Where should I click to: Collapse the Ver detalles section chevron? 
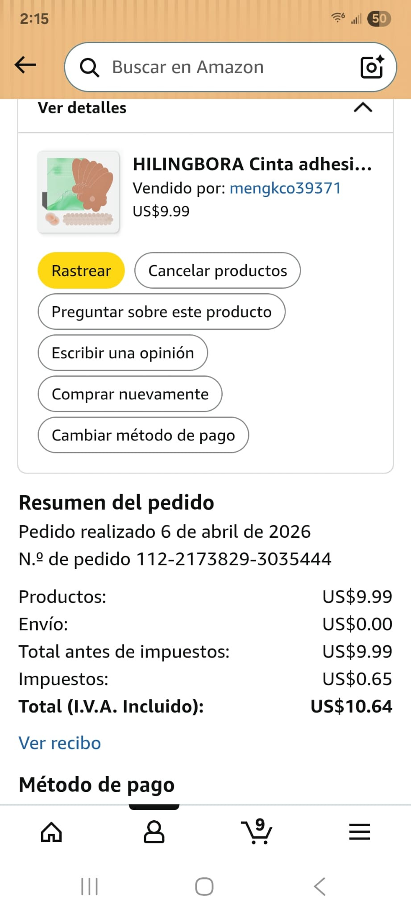coord(363,108)
